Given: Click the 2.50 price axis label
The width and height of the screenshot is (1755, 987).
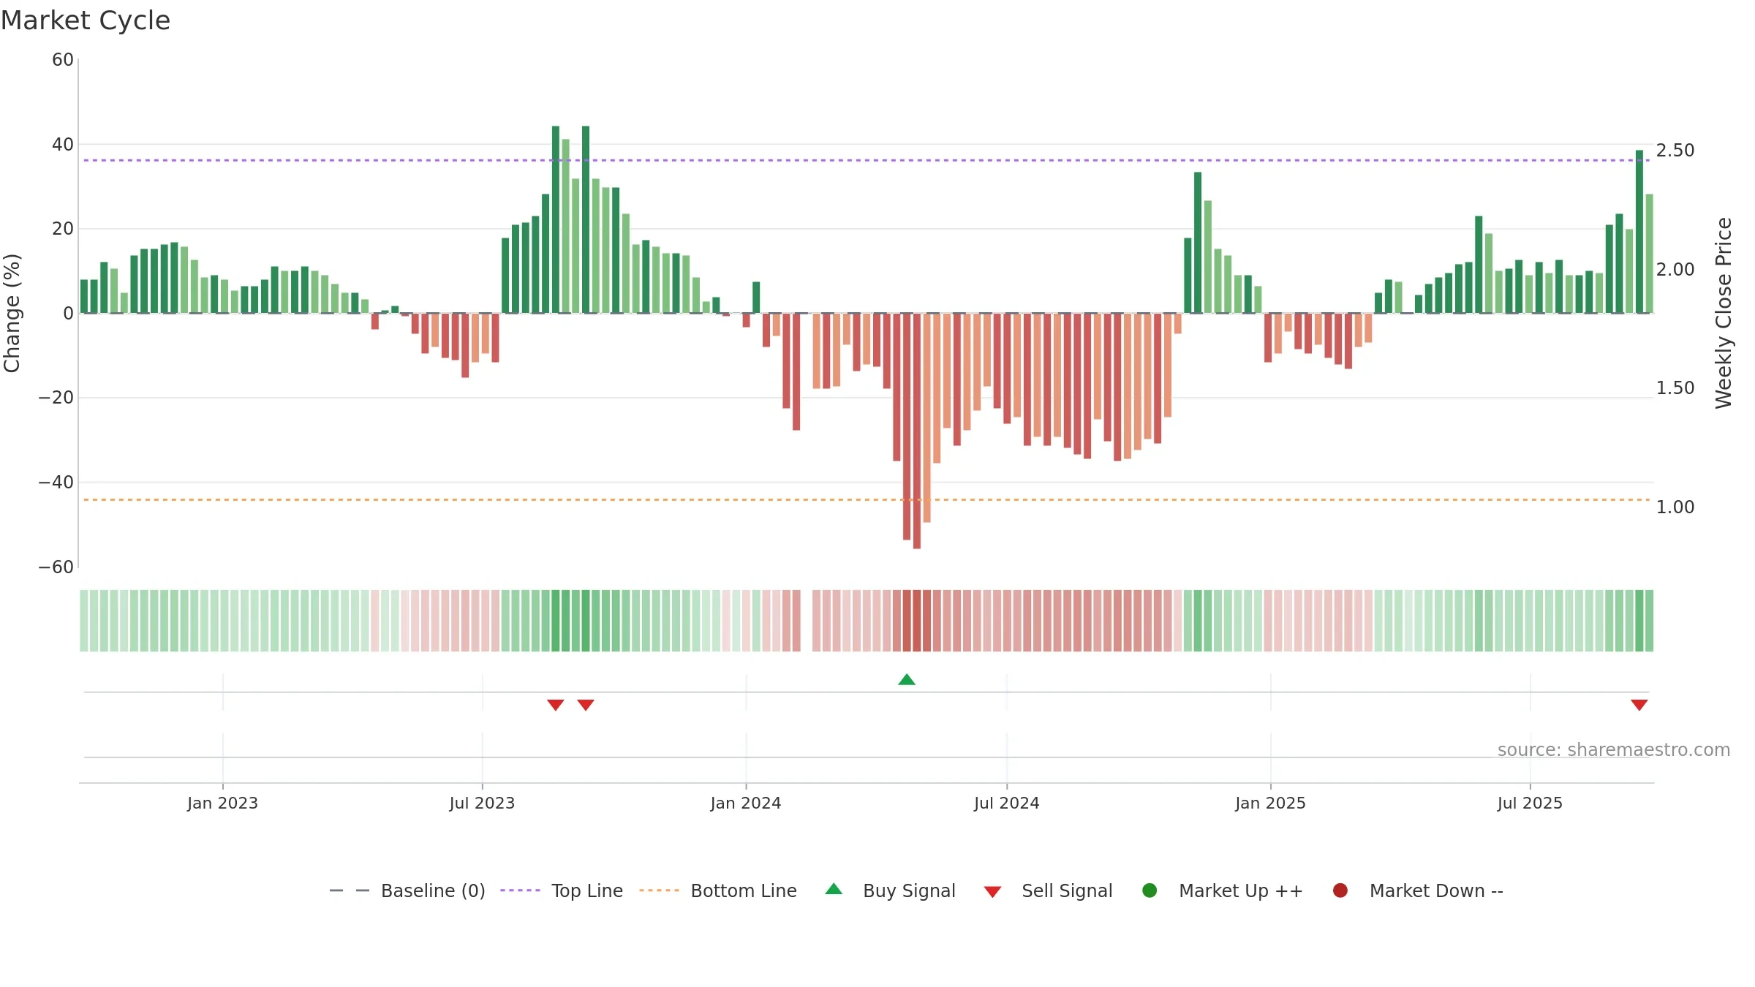Looking at the screenshot, I should click(x=1675, y=151).
